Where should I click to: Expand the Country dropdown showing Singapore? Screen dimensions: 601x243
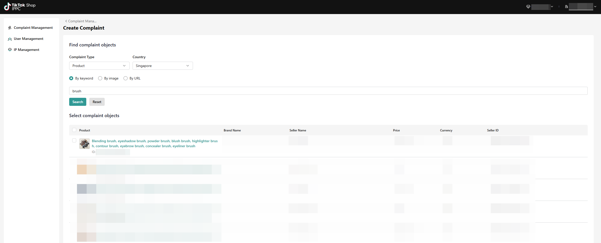click(163, 66)
